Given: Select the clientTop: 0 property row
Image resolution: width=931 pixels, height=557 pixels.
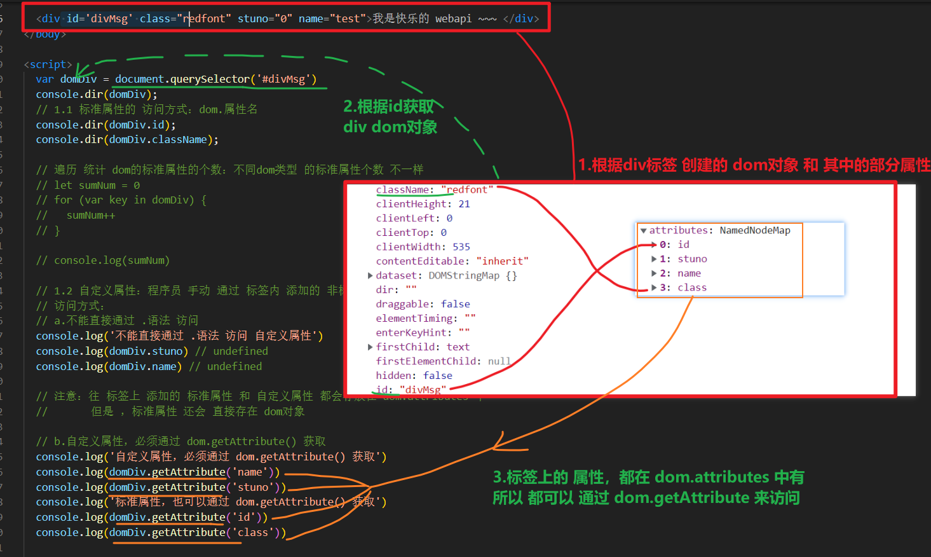Looking at the screenshot, I should tap(411, 233).
